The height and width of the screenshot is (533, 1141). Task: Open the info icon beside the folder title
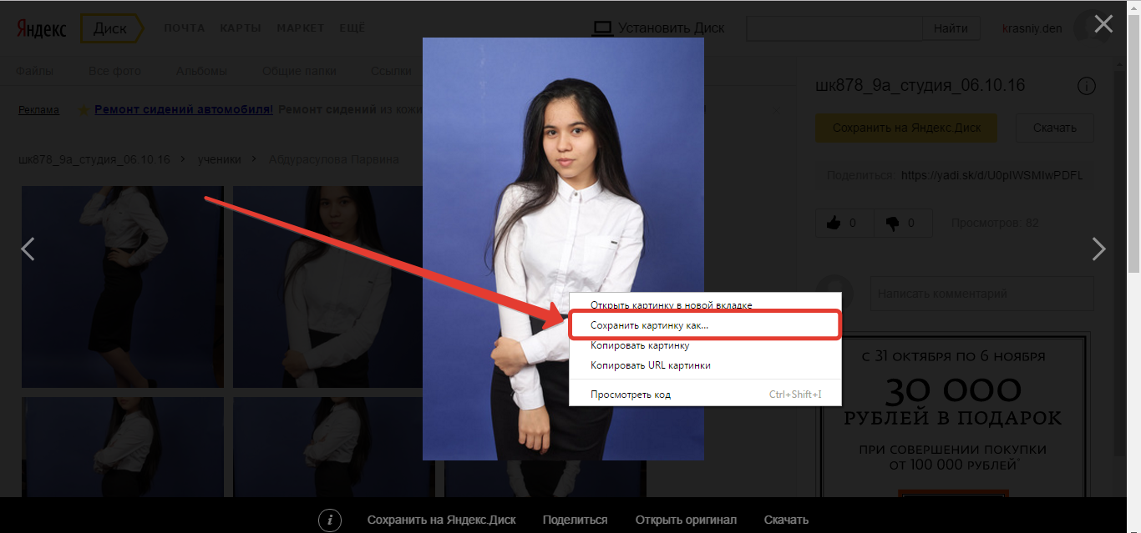tap(1087, 86)
